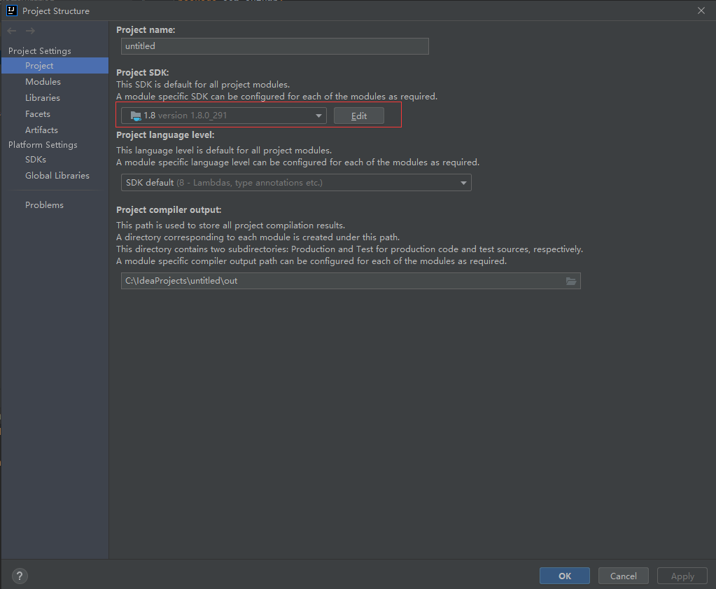716x589 pixels.
Task: Click the Cancel button
Action: (x=624, y=576)
